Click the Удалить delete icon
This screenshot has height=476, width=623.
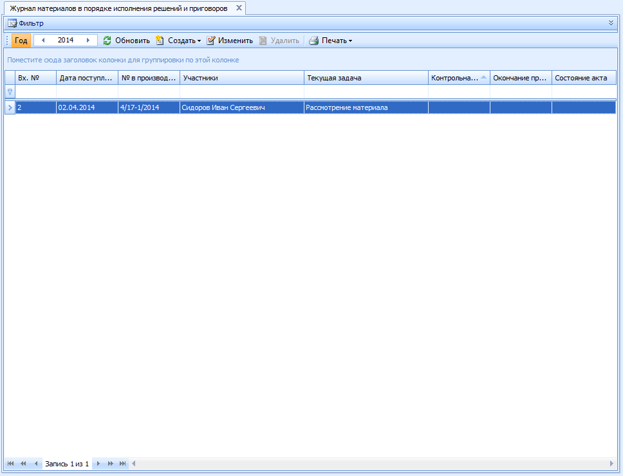pyautogui.click(x=263, y=41)
